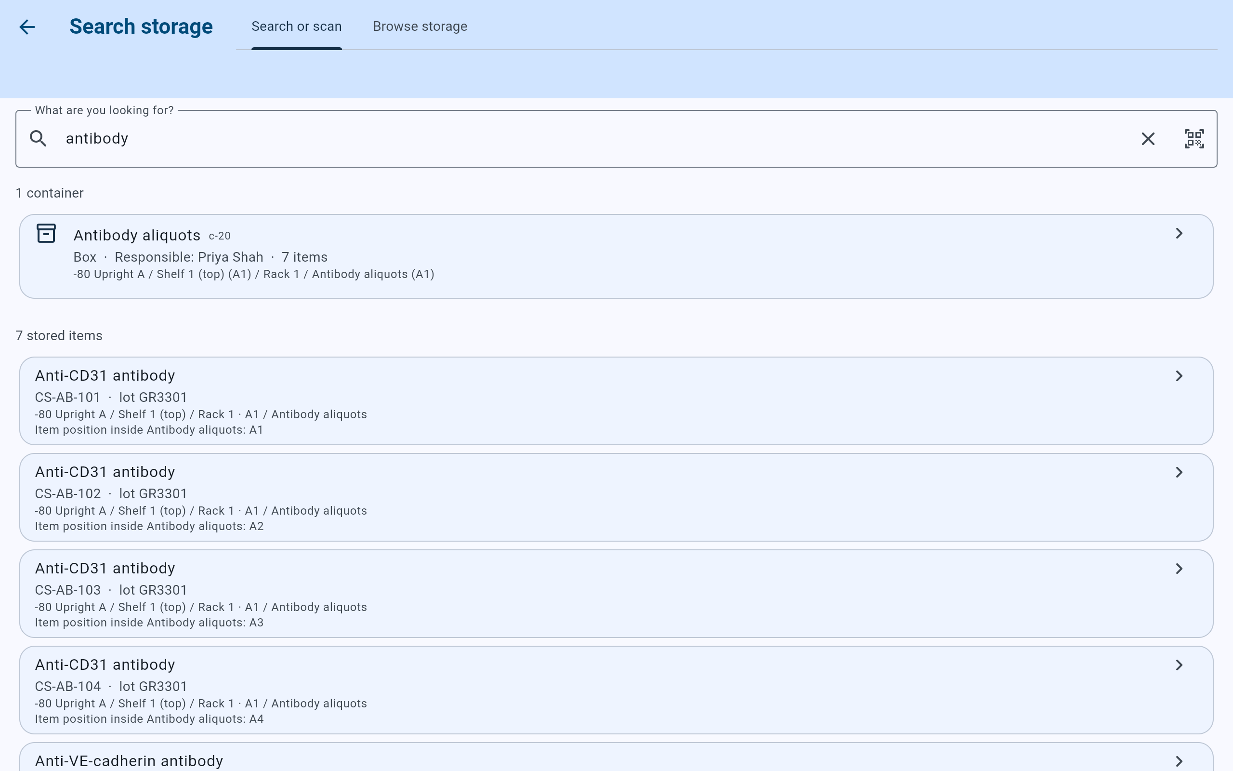Open chevron for Anti-VE-cadherin antibody

[x=1179, y=761]
